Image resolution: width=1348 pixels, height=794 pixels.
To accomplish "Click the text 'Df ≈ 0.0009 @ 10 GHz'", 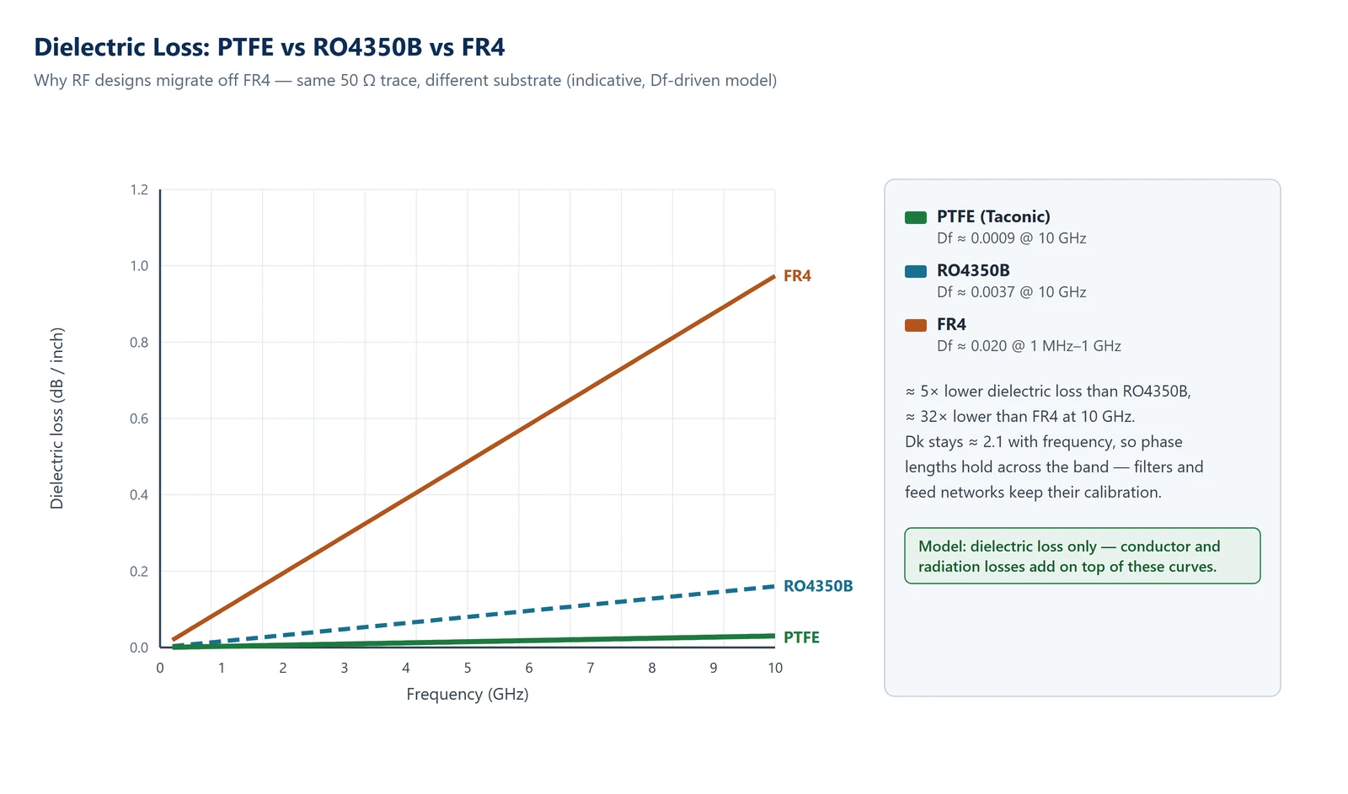I will [x=1011, y=238].
